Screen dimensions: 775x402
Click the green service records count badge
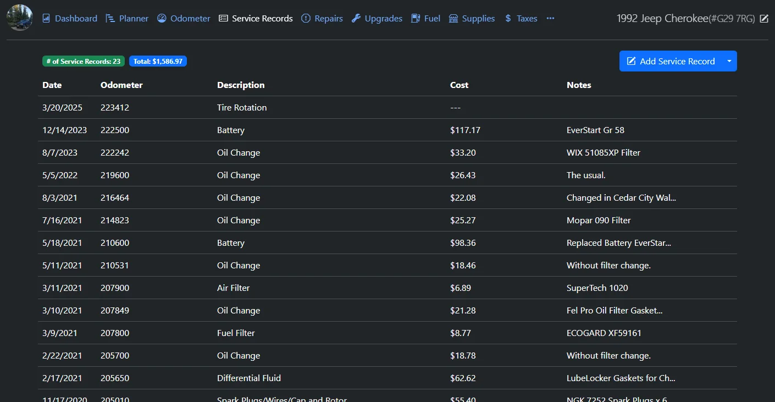pyautogui.click(x=83, y=61)
